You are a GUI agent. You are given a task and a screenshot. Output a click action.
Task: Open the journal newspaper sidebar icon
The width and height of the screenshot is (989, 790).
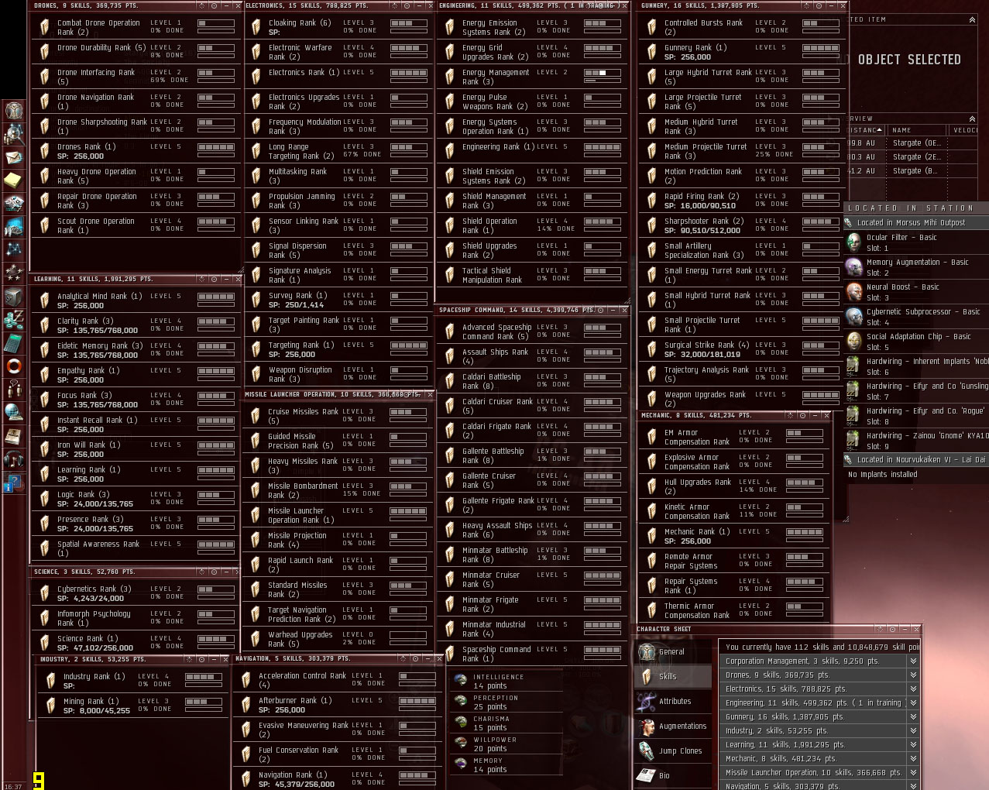[14, 436]
